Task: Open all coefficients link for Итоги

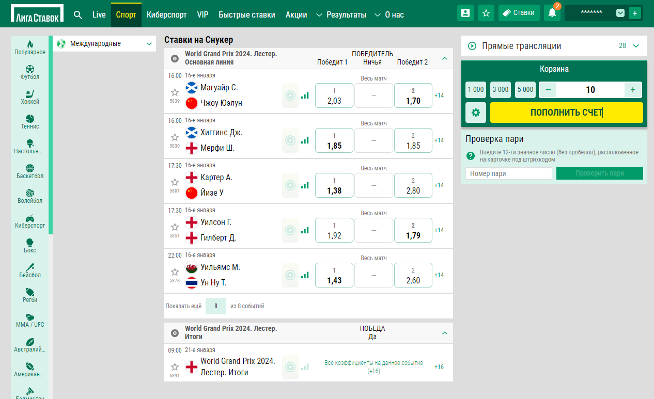Action: (373, 367)
